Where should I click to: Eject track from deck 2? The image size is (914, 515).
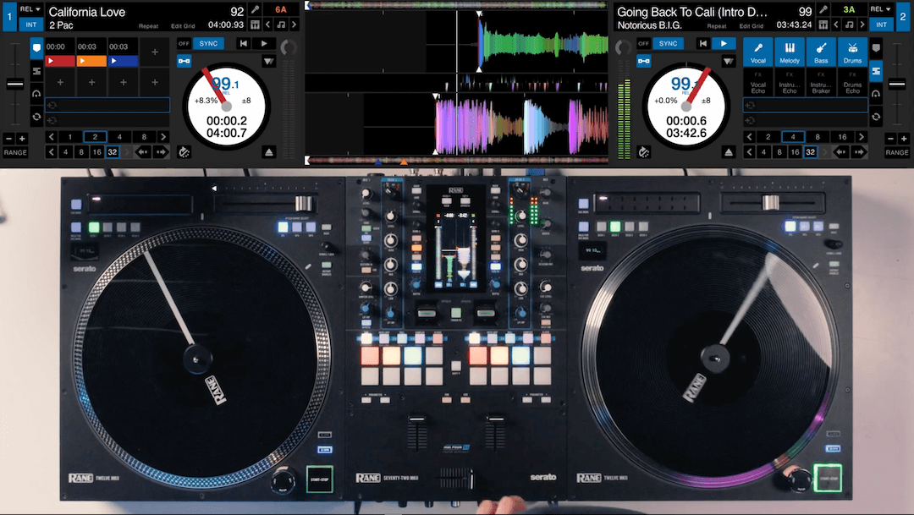click(x=728, y=152)
